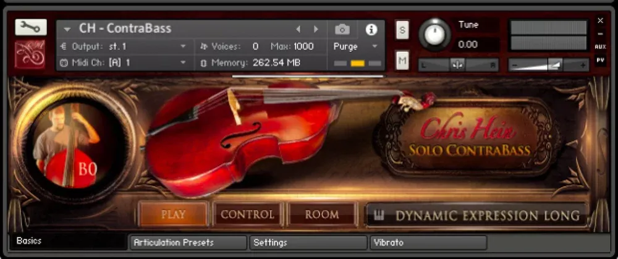Click the yellow purge status indicator

click(x=357, y=63)
